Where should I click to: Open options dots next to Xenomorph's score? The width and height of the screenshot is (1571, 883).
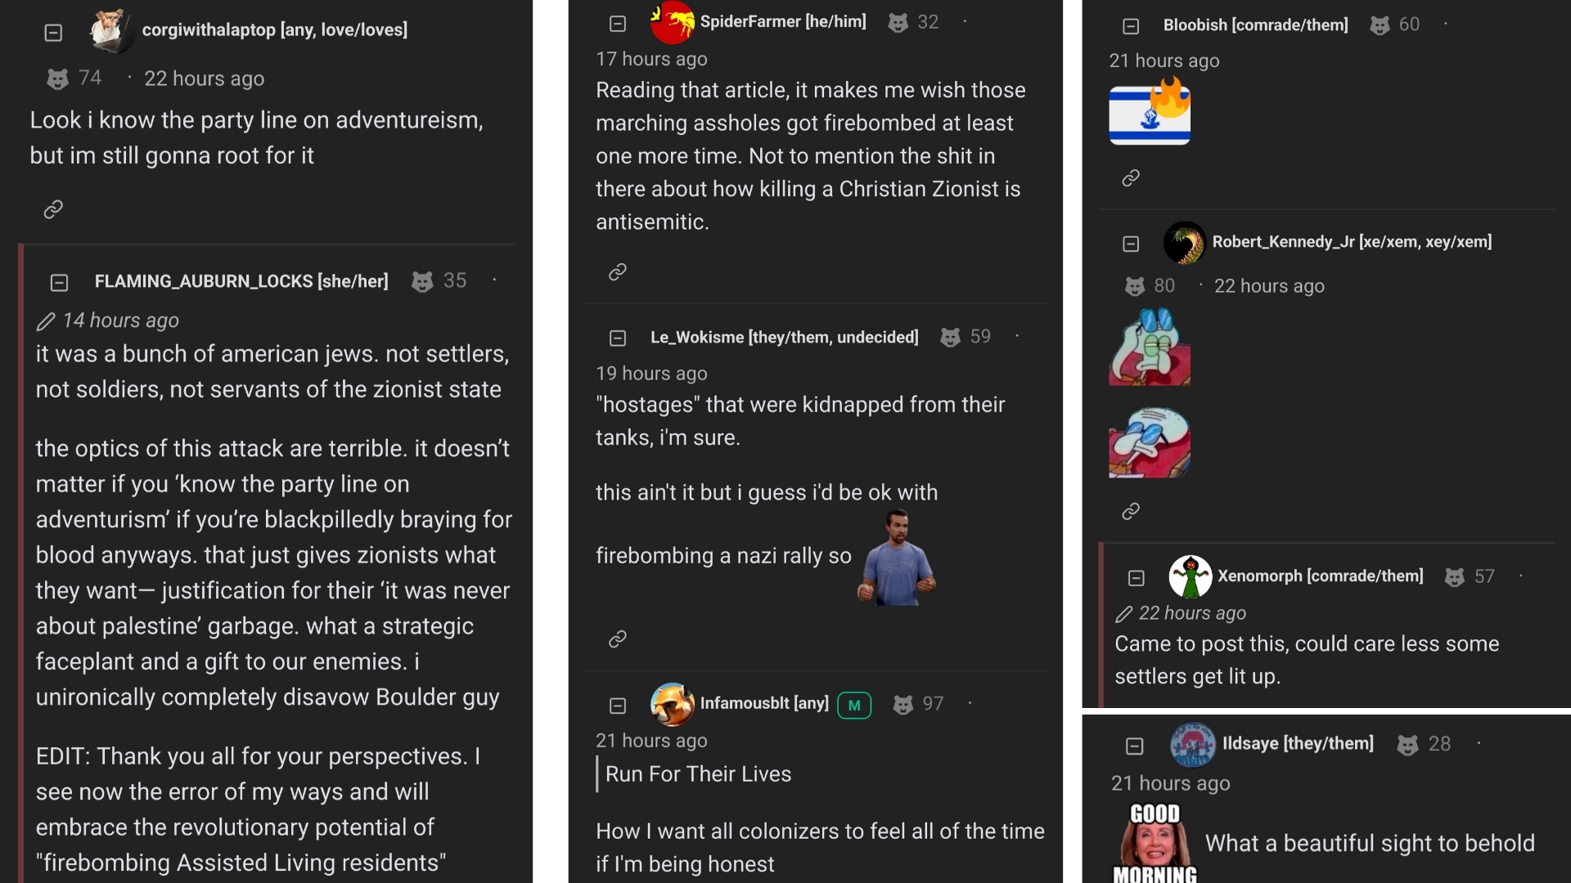click(x=1521, y=576)
